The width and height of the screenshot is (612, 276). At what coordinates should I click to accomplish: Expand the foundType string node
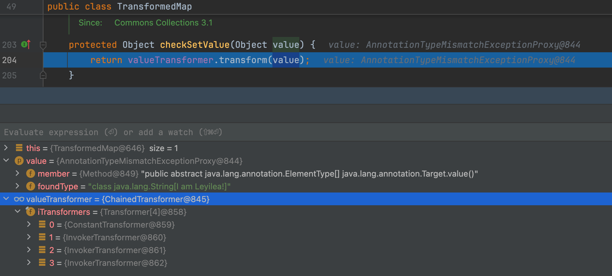(x=17, y=186)
